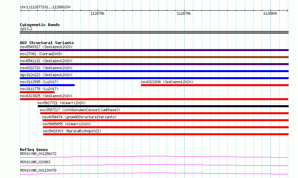
Task: Open nsv4054474 (gnomADStructuralVariants) label
Action: coord(79,117)
